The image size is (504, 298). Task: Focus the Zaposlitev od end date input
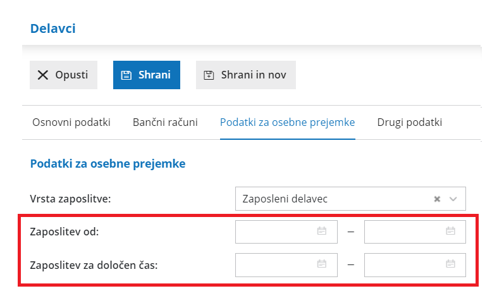coord(403,232)
